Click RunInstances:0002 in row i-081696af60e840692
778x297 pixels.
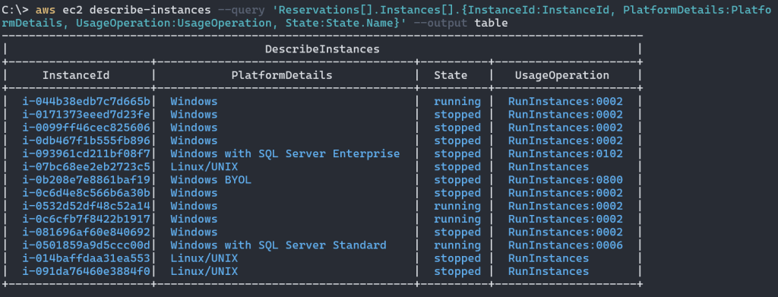[x=565, y=232]
